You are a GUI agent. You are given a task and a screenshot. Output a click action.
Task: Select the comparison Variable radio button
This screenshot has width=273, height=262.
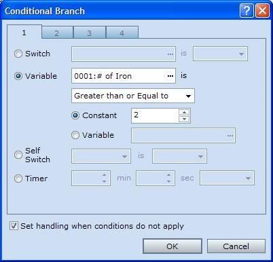[x=75, y=135]
